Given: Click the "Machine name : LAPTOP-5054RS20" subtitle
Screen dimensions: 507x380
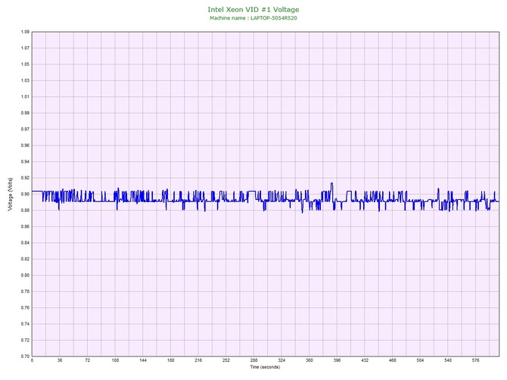Looking at the screenshot, I should [253, 18].
